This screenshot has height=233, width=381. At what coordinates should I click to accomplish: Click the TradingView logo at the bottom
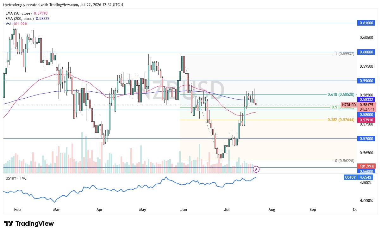point(29,224)
